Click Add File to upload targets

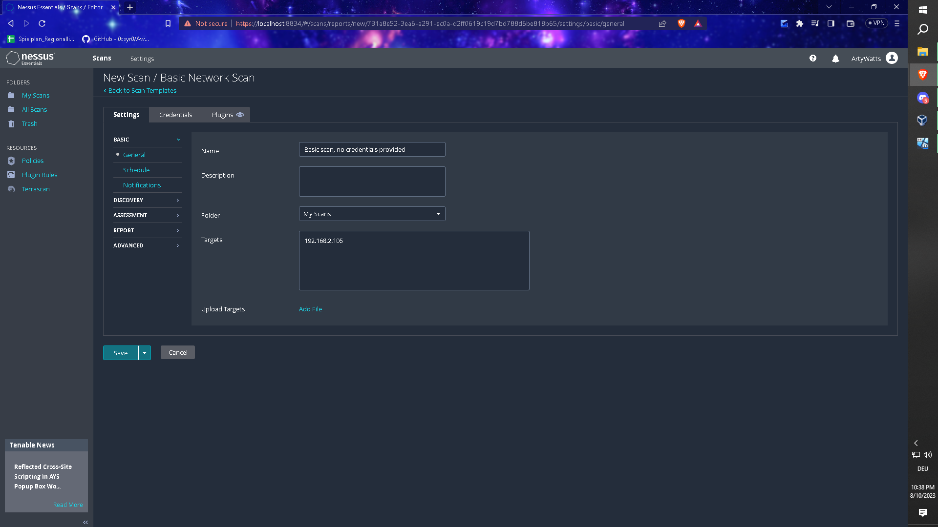(x=310, y=309)
